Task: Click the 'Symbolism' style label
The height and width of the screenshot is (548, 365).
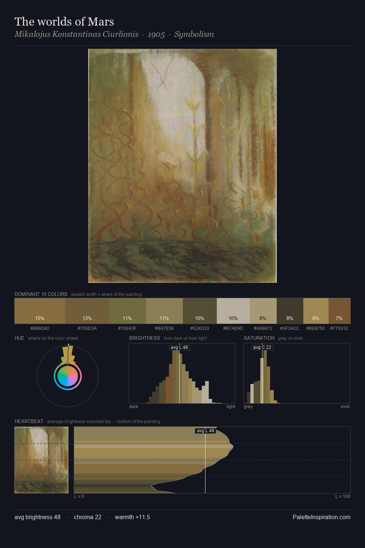Action: pyautogui.click(x=194, y=34)
